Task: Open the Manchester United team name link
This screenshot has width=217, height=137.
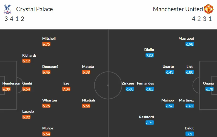Action: click(178, 9)
